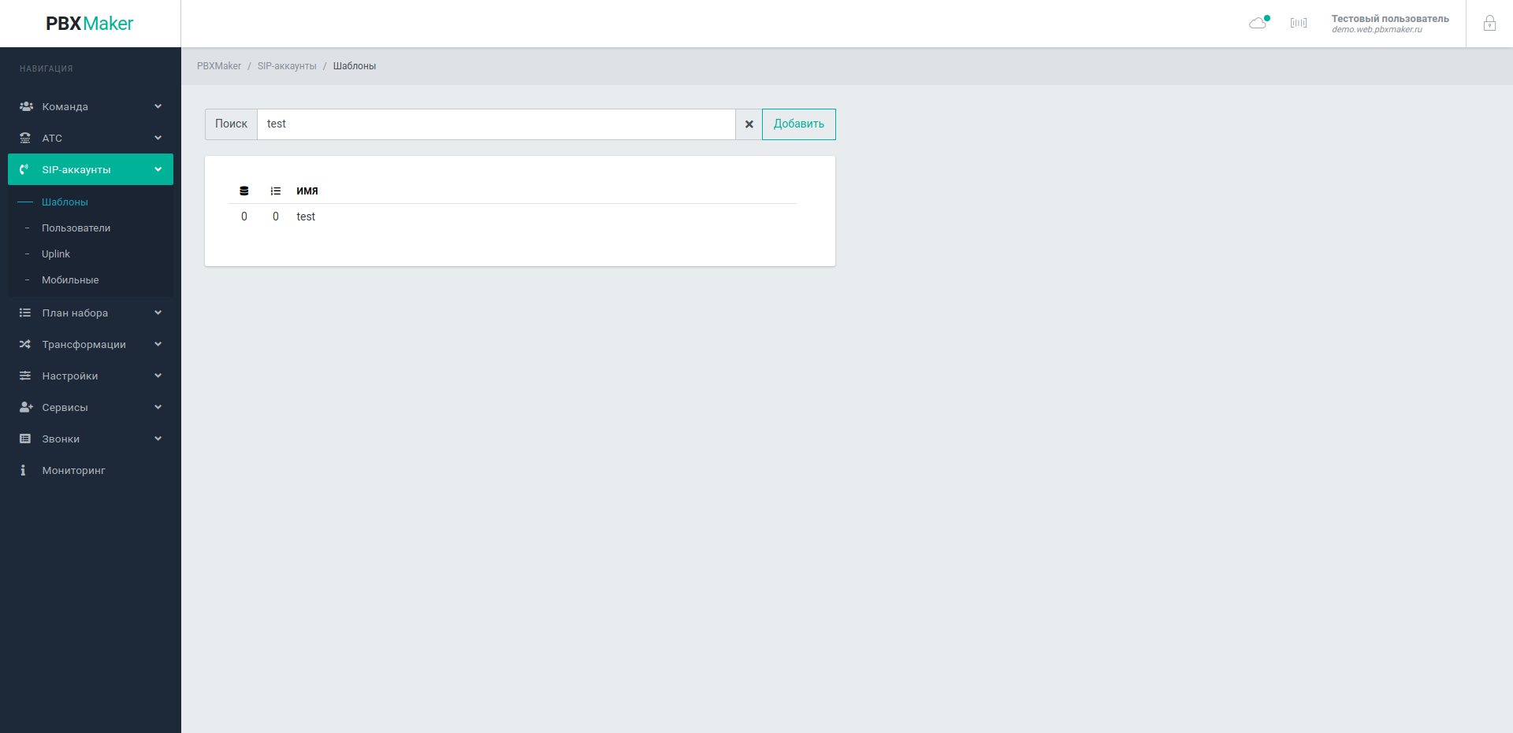Click the SIP-аккаунты breadcrumb link

pyautogui.click(x=287, y=66)
